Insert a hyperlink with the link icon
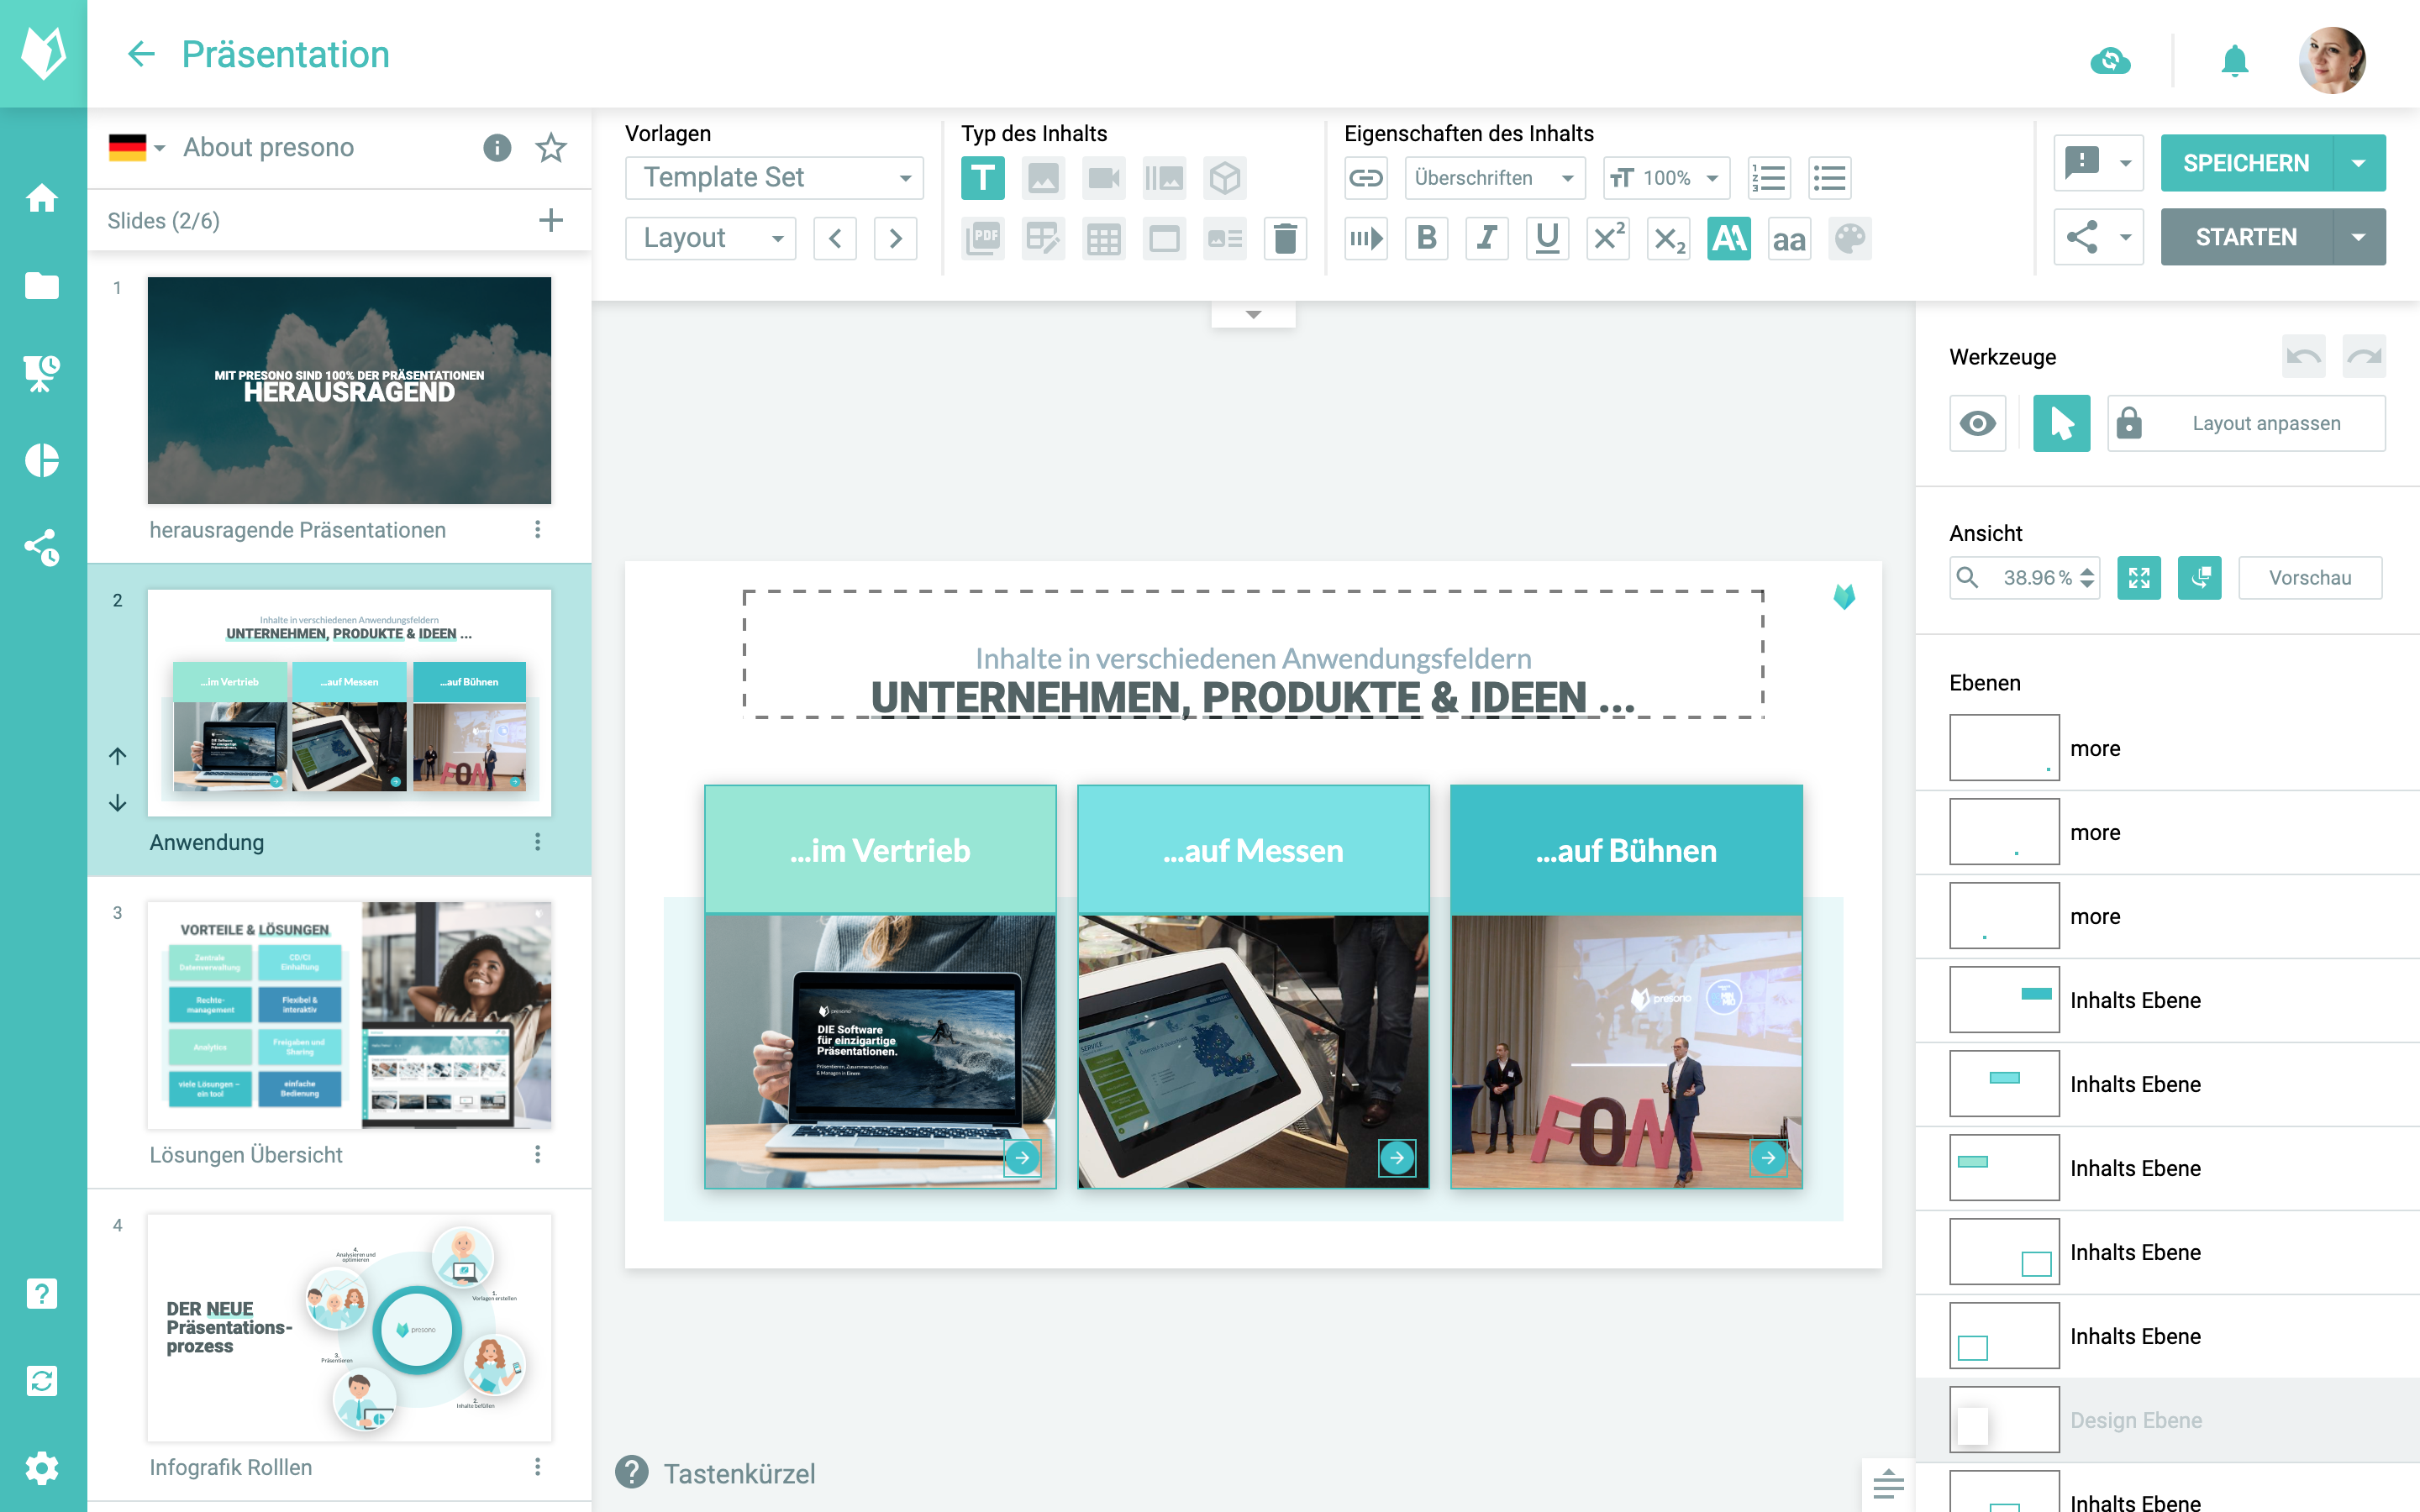Image resolution: width=2420 pixels, height=1512 pixels. [x=1366, y=178]
